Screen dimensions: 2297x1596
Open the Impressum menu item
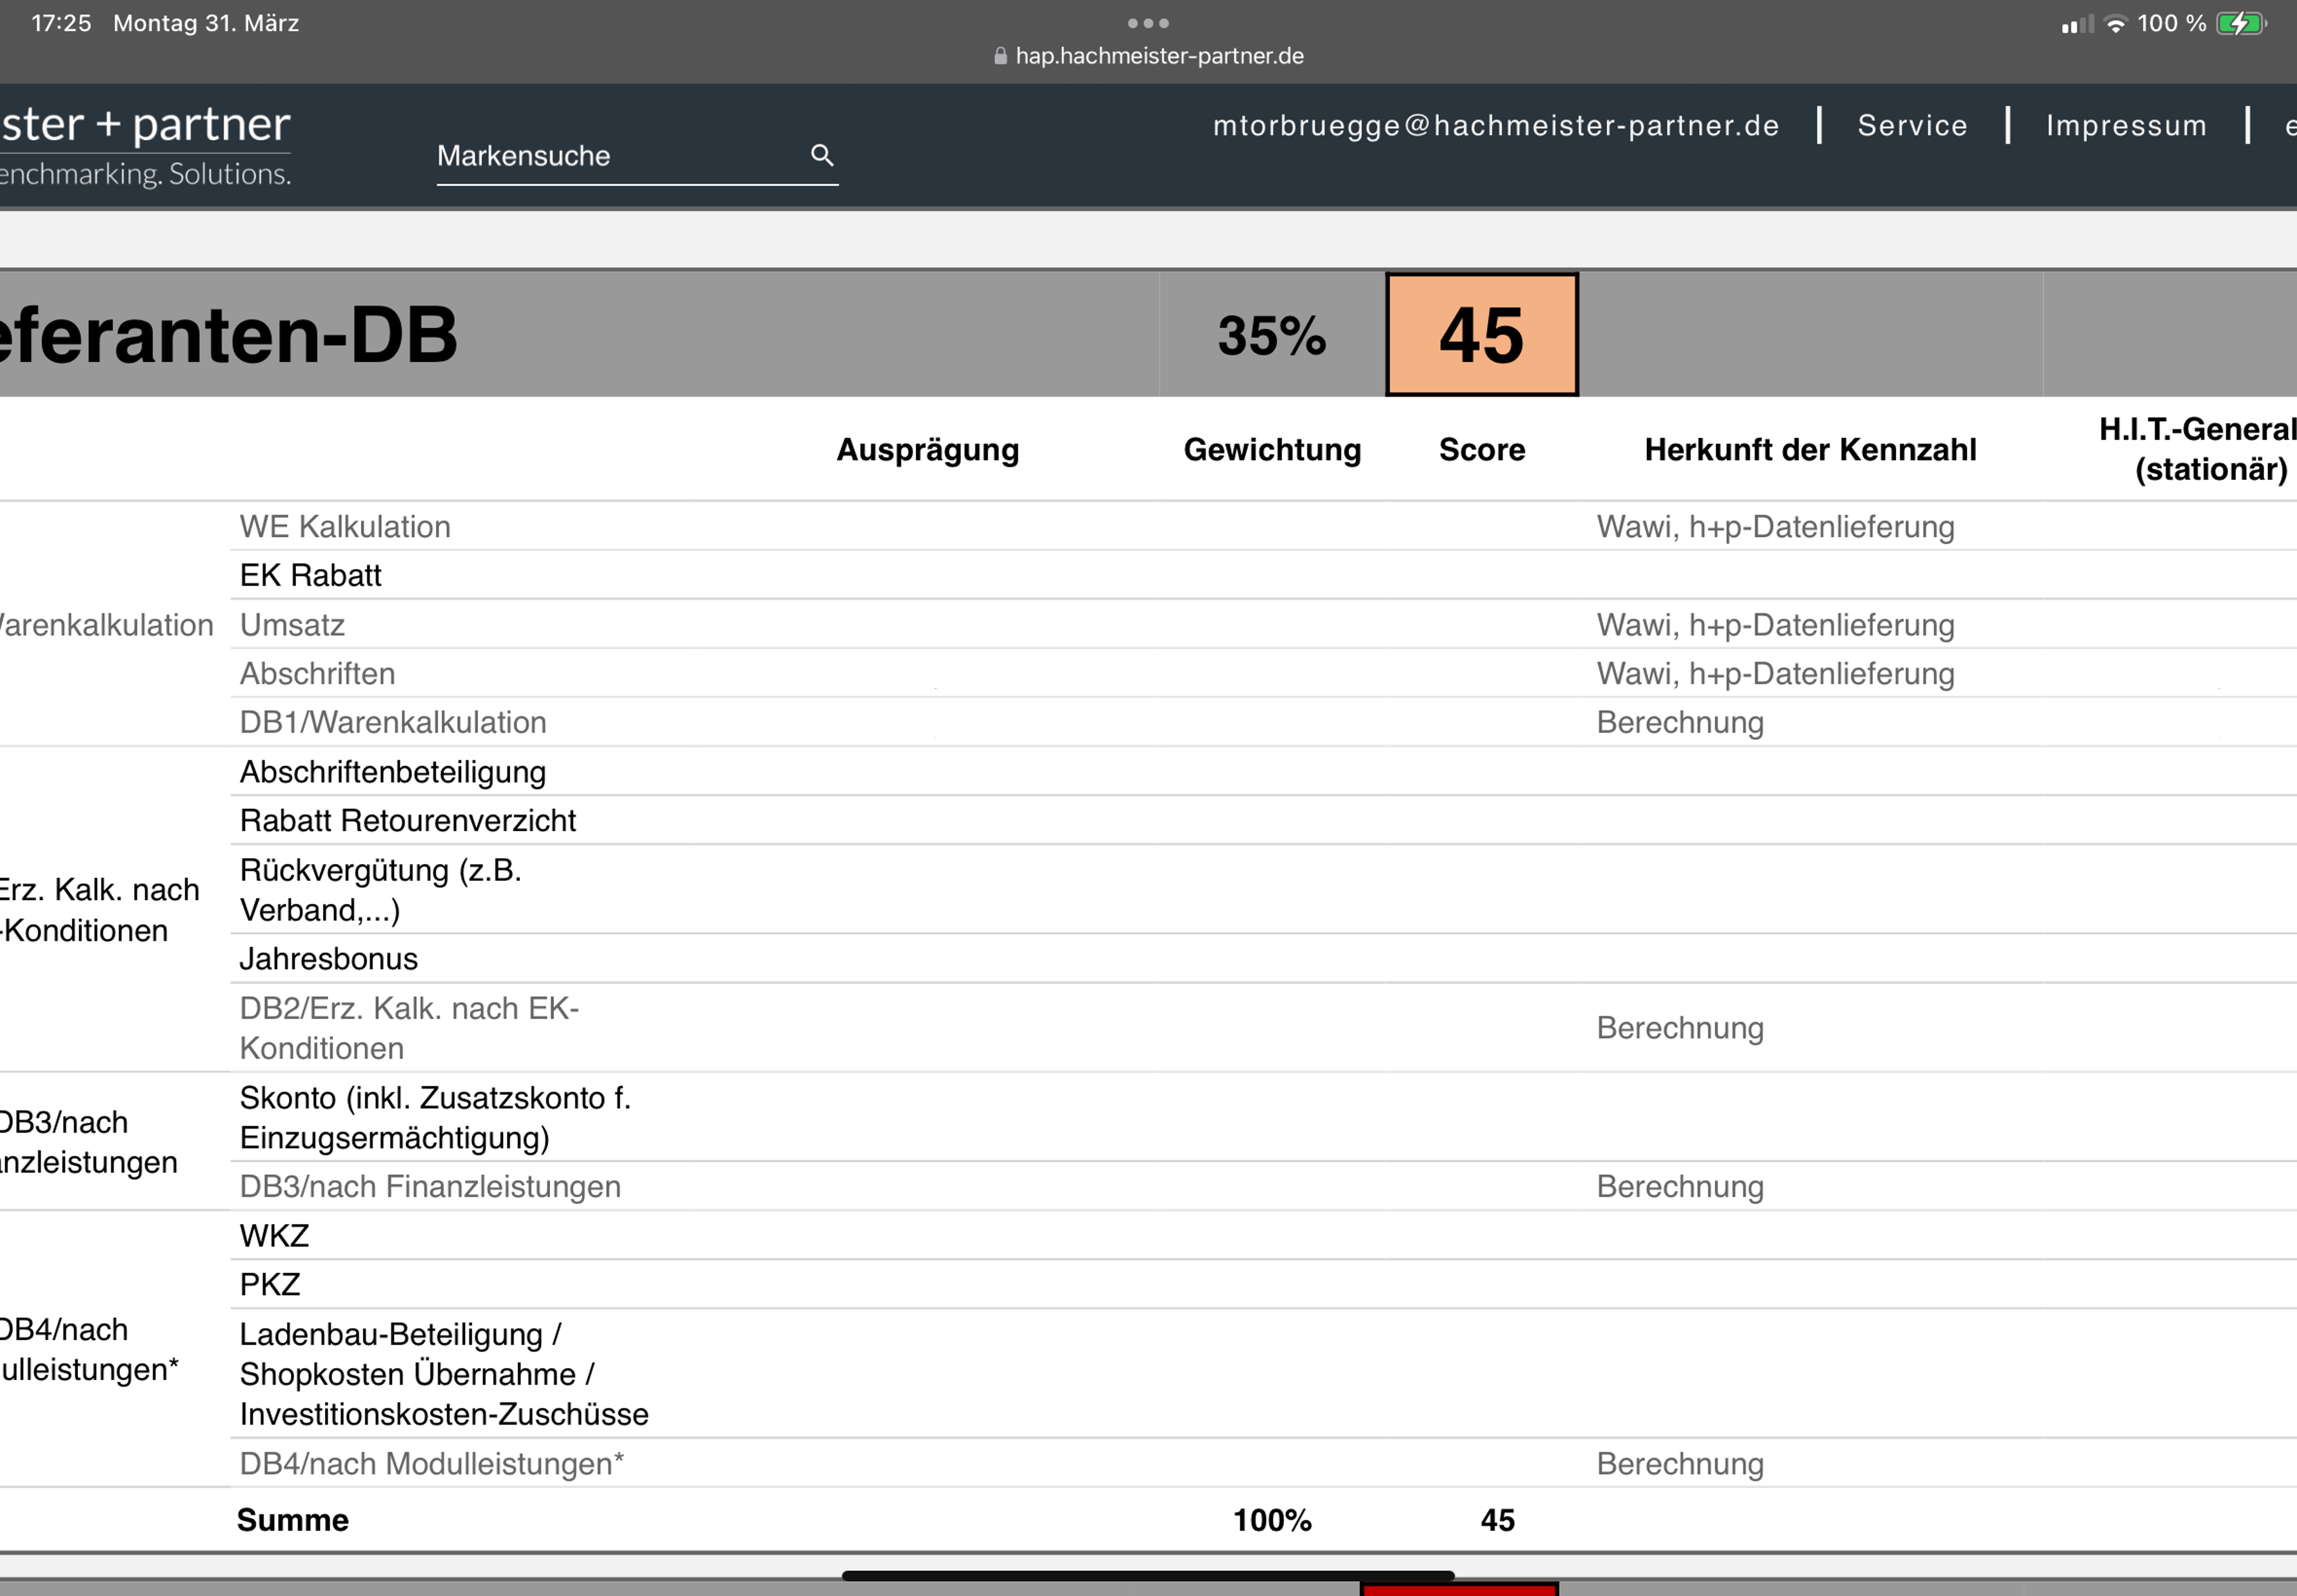tap(2126, 125)
